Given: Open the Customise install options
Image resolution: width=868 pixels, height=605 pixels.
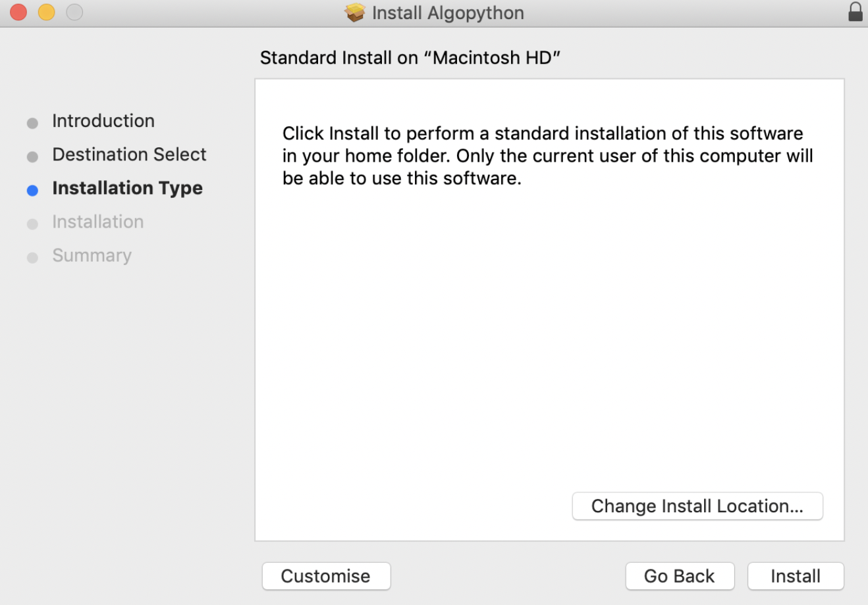Looking at the screenshot, I should (x=326, y=576).
